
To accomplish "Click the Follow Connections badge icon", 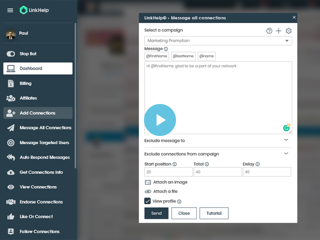I will click(11, 232).
